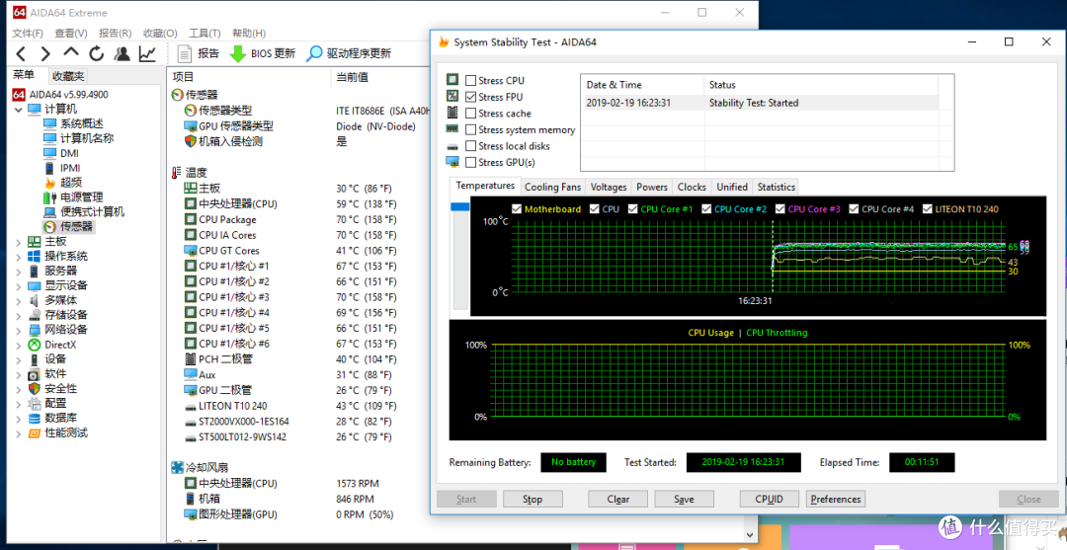Toggle the Motherboard graph checkbox
The height and width of the screenshot is (550, 1067).
tap(517, 208)
